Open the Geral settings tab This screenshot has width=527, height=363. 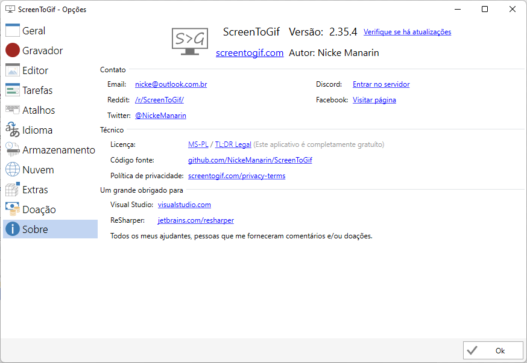(50, 31)
